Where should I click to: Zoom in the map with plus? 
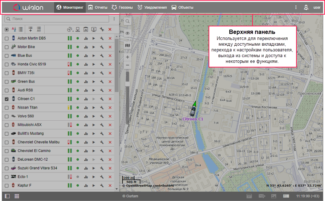127,57
